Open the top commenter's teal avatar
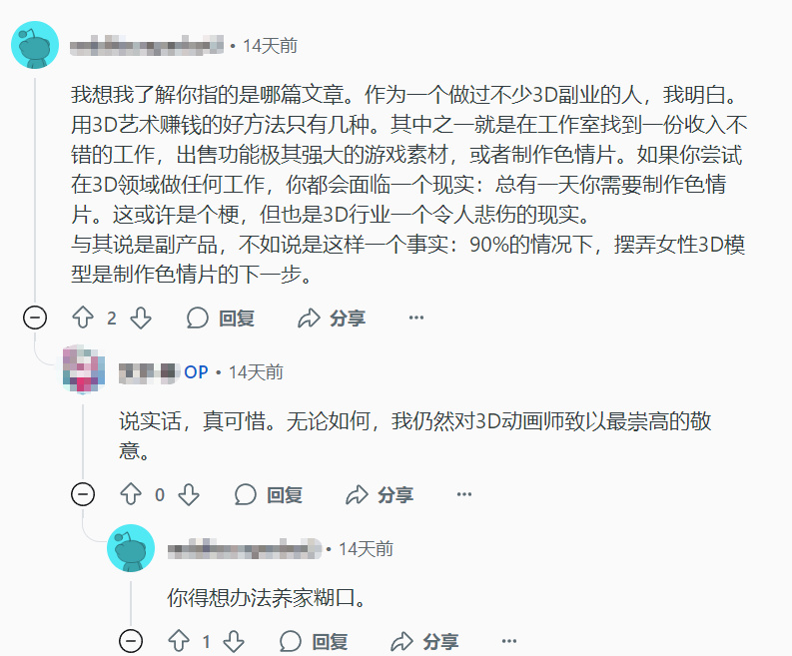This screenshot has width=792, height=656. pos(35,45)
